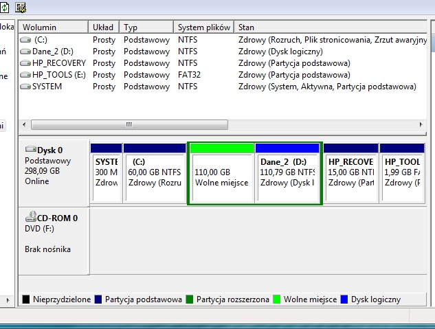Click HP_TOOLS (E:) volume name in the list

pyautogui.click(x=59, y=75)
